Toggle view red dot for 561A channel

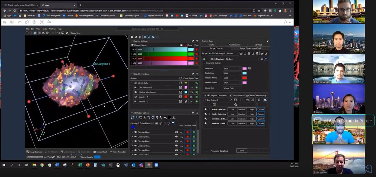(x=196, y=58)
